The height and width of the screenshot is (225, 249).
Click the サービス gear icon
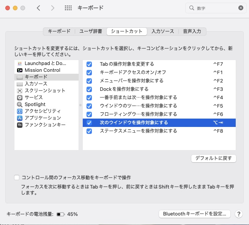click(20, 97)
